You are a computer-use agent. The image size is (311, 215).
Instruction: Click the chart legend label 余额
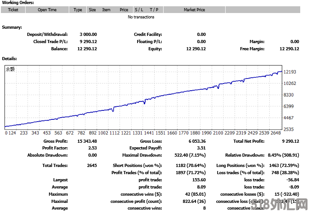[x=10, y=69]
